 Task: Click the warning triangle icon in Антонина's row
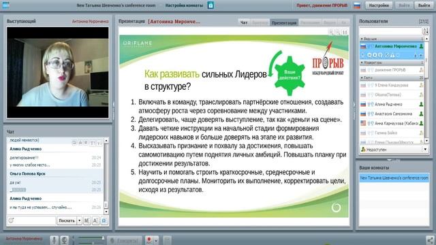pos(392,55)
